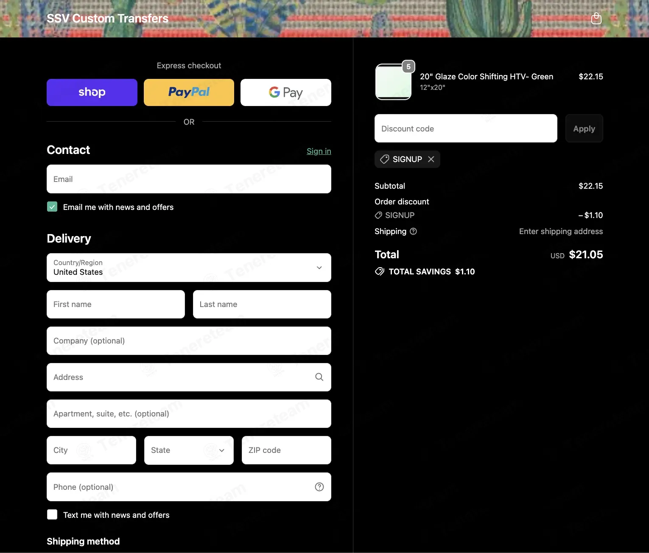Click the Total amount $21.05

coord(586,254)
